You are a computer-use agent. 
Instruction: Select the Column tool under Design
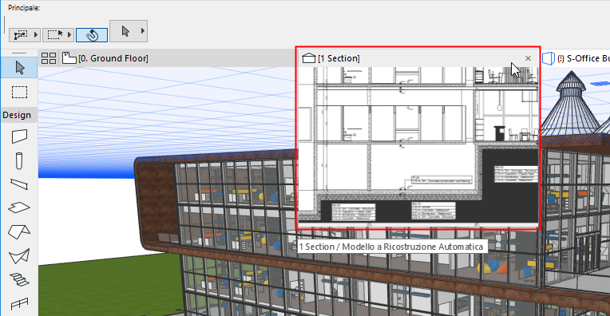click(x=19, y=160)
